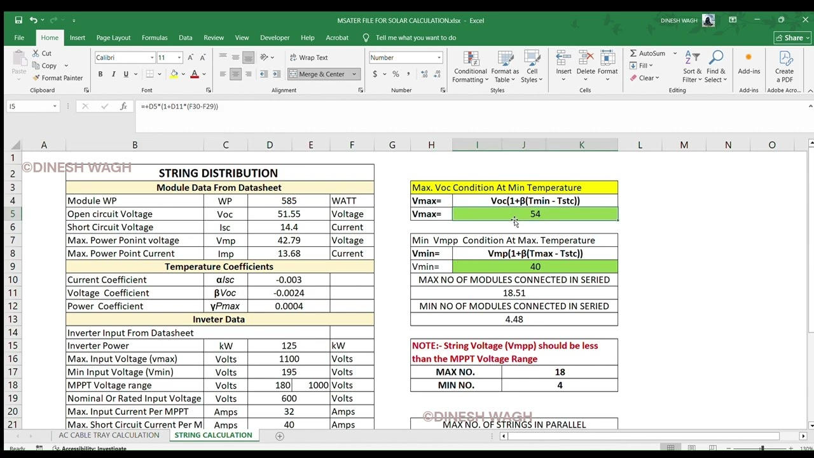Expand the Number format dropdown
This screenshot has width=814, height=458.
tap(439, 57)
